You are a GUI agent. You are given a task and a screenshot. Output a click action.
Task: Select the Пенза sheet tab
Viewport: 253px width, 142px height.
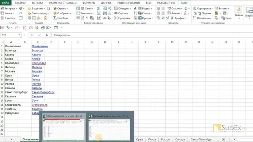[x=152, y=139]
